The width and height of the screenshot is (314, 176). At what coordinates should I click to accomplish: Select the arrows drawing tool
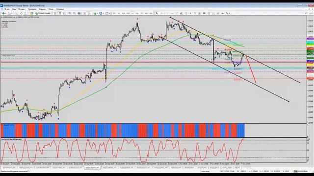click(227, 13)
